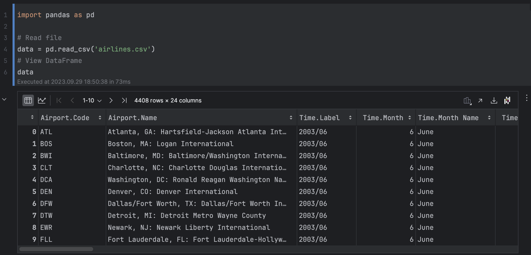Export the table data

pyautogui.click(x=494, y=100)
